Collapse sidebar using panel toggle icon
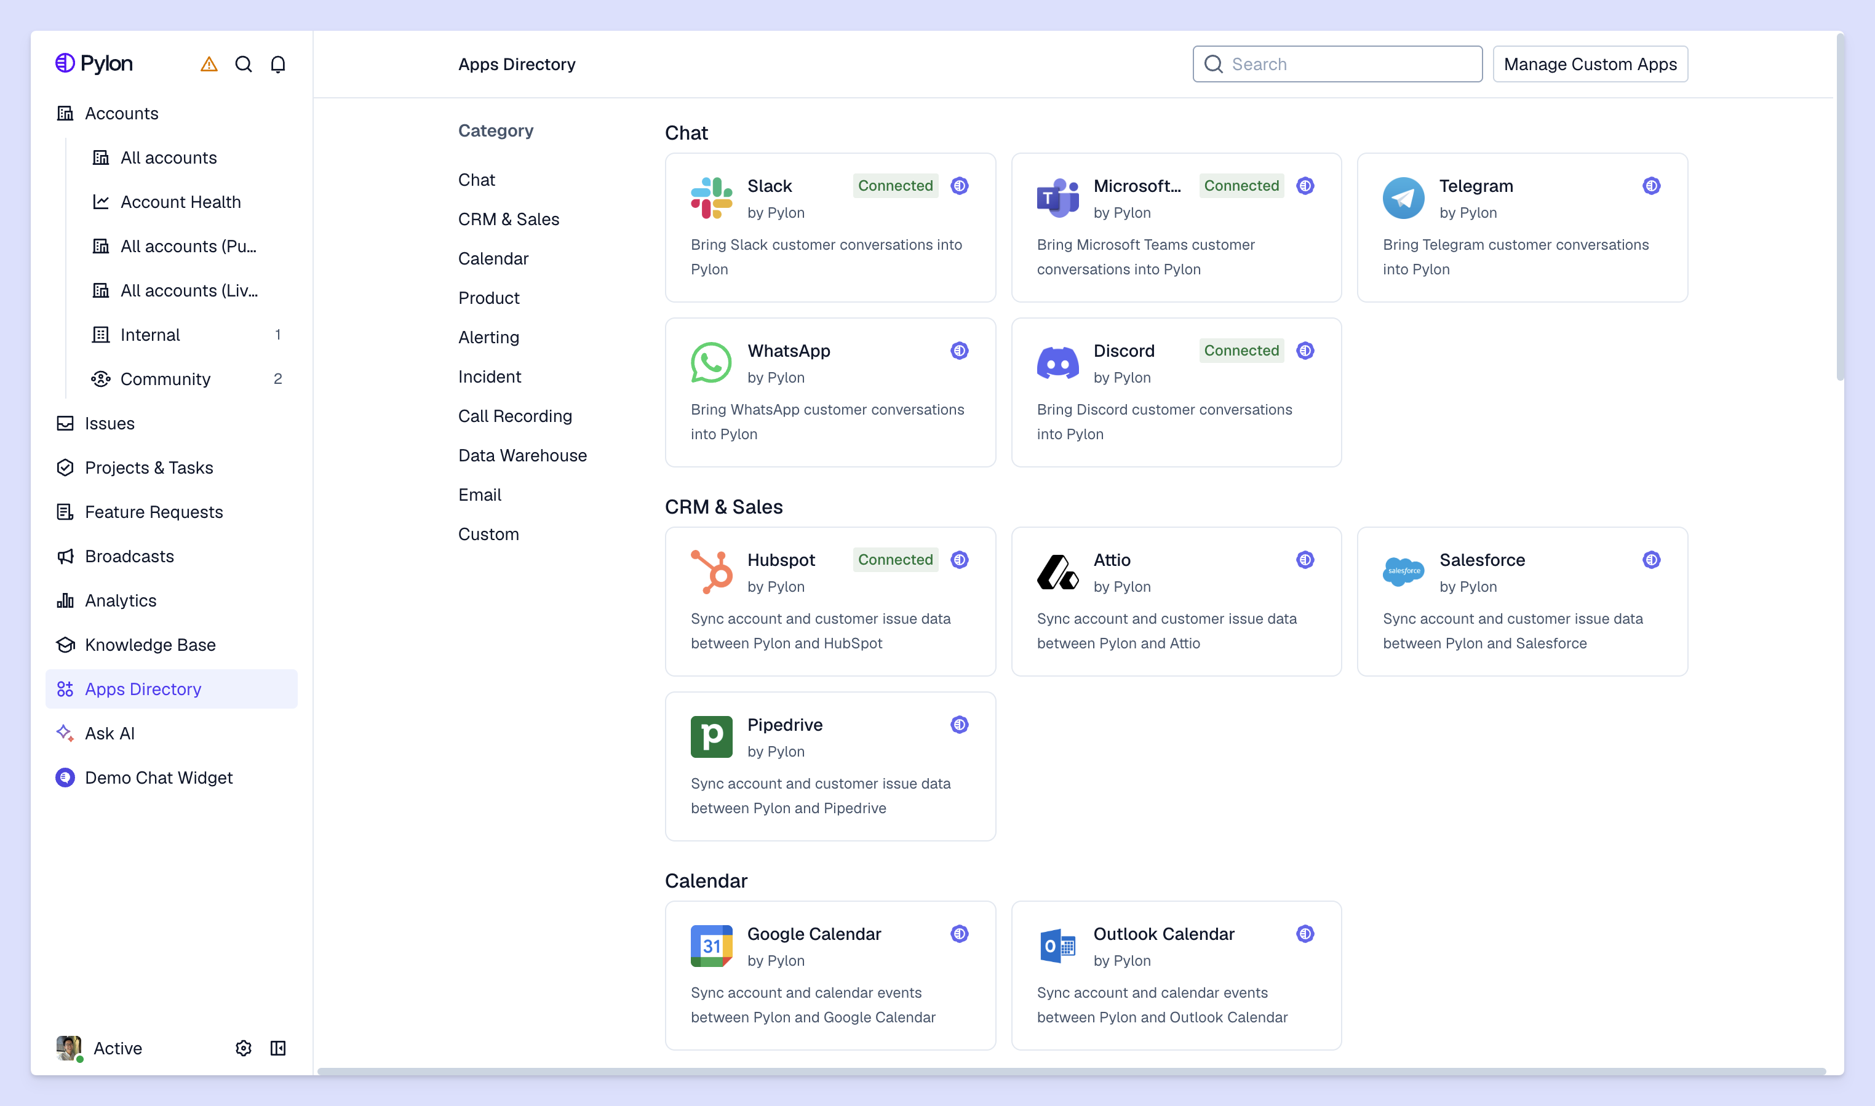This screenshot has width=1875, height=1106. point(278,1048)
